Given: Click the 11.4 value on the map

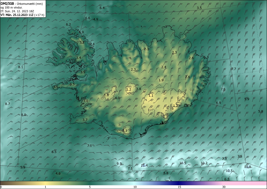Looking at the screenshot, I should [144, 166].
